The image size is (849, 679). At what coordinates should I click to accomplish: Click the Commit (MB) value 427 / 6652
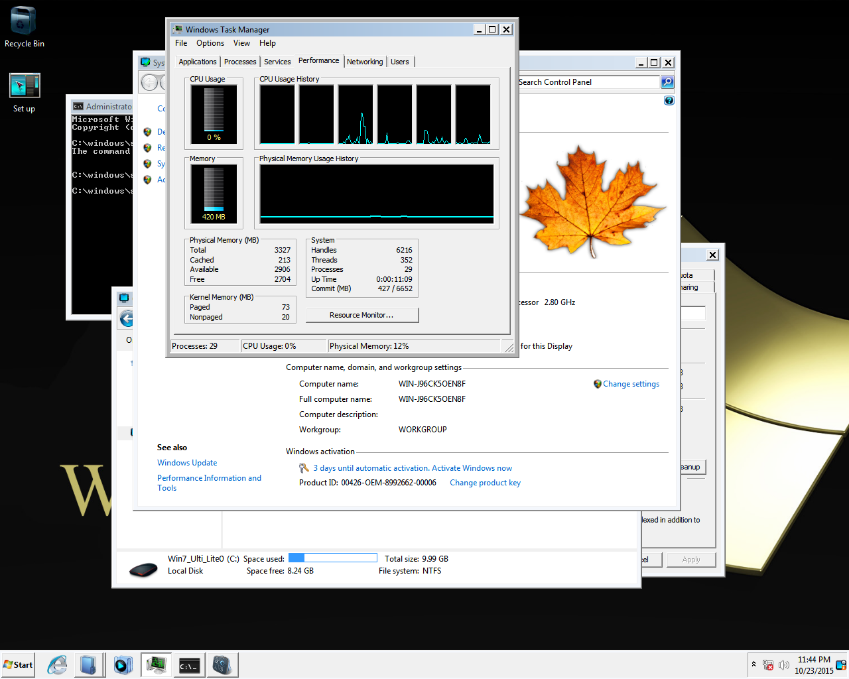(395, 288)
